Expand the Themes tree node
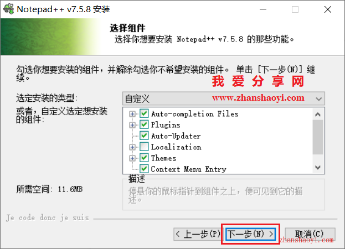Viewport: 345px width, 249px height. click(x=132, y=158)
